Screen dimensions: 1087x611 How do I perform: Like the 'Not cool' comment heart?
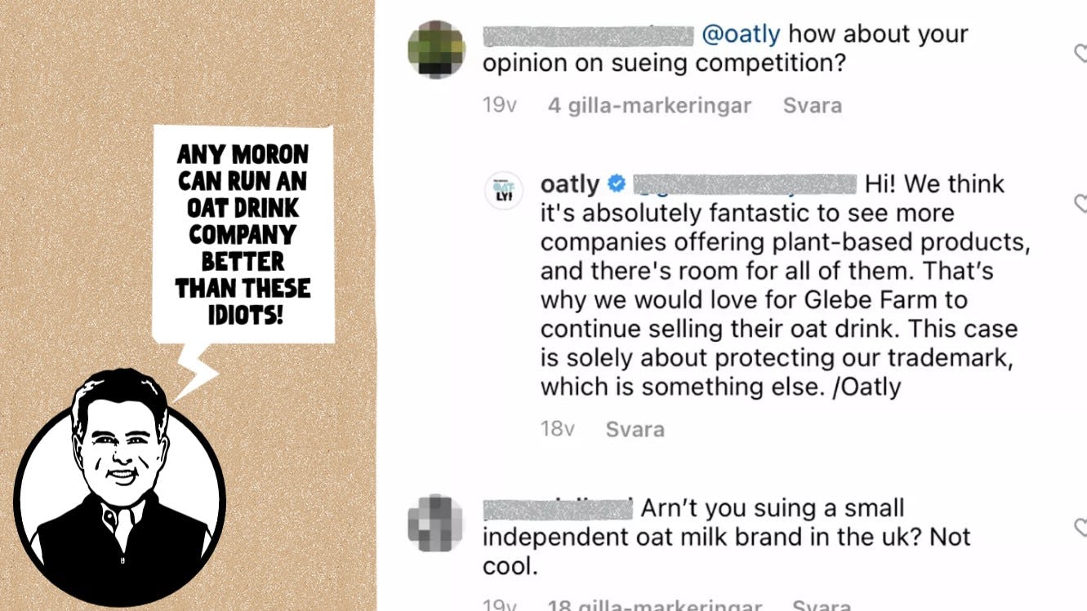pyautogui.click(x=1080, y=526)
